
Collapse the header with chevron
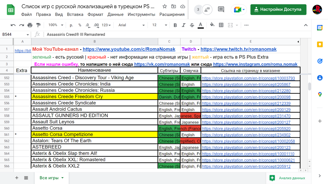(306, 25)
